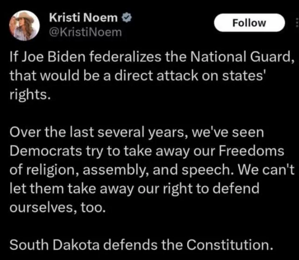Open the Kristi Noem display name link
The width and height of the screenshot is (299, 260).
(x=83, y=18)
